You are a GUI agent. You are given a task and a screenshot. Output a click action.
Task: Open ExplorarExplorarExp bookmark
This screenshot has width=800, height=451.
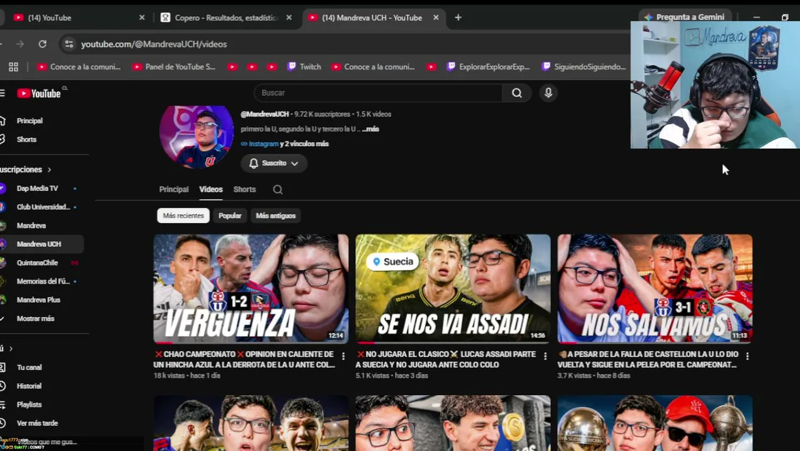[x=488, y=67]
